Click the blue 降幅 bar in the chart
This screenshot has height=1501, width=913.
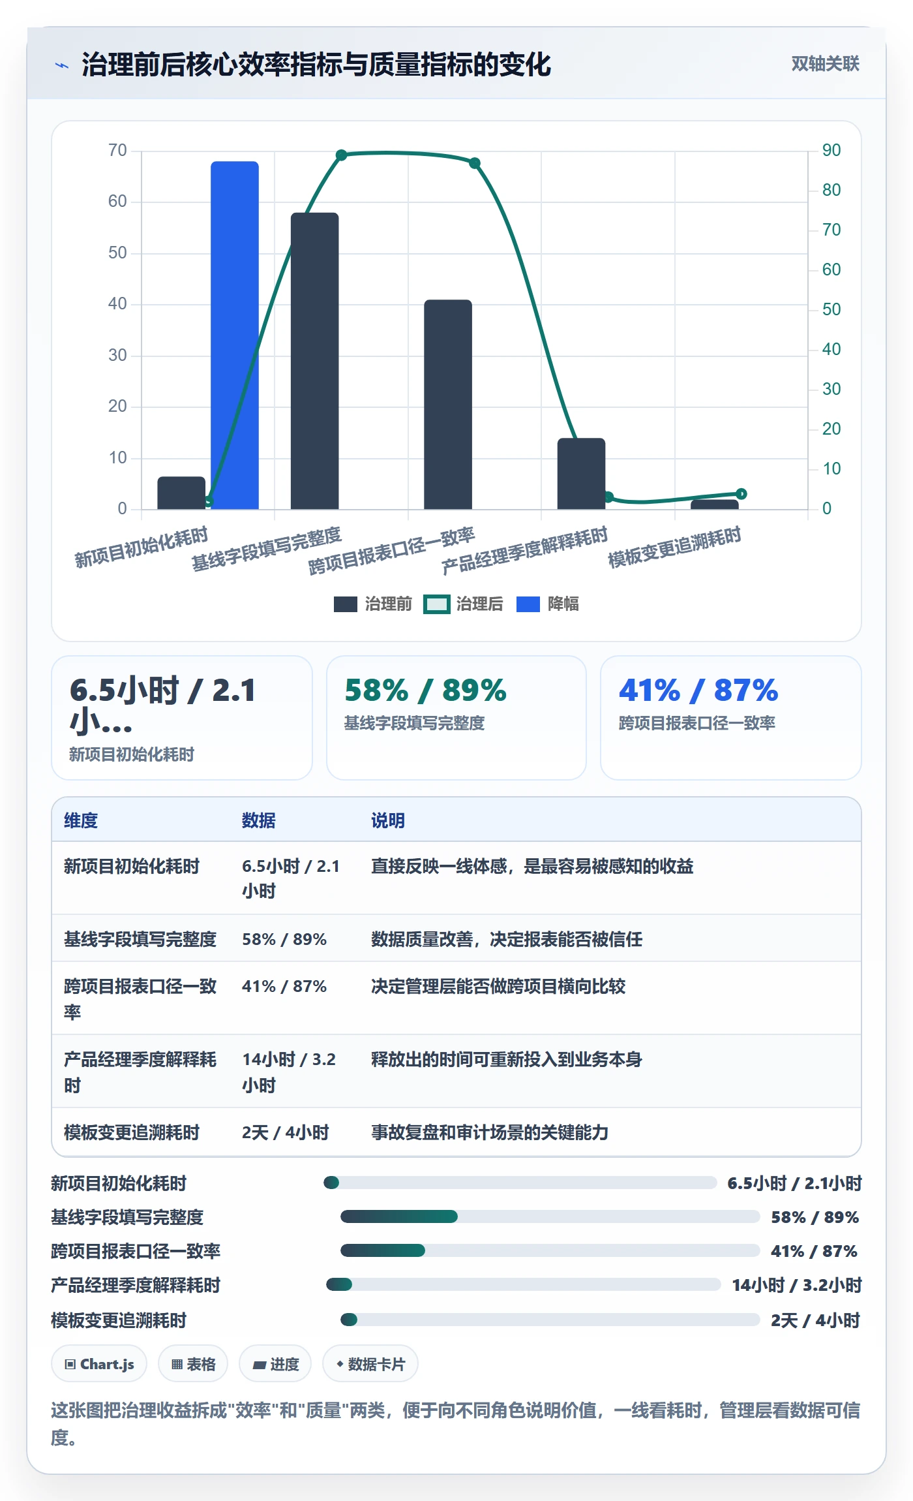coord(235,335)
